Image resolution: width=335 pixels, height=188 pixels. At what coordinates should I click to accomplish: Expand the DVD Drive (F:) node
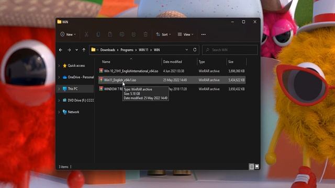(x=59, y=100)
